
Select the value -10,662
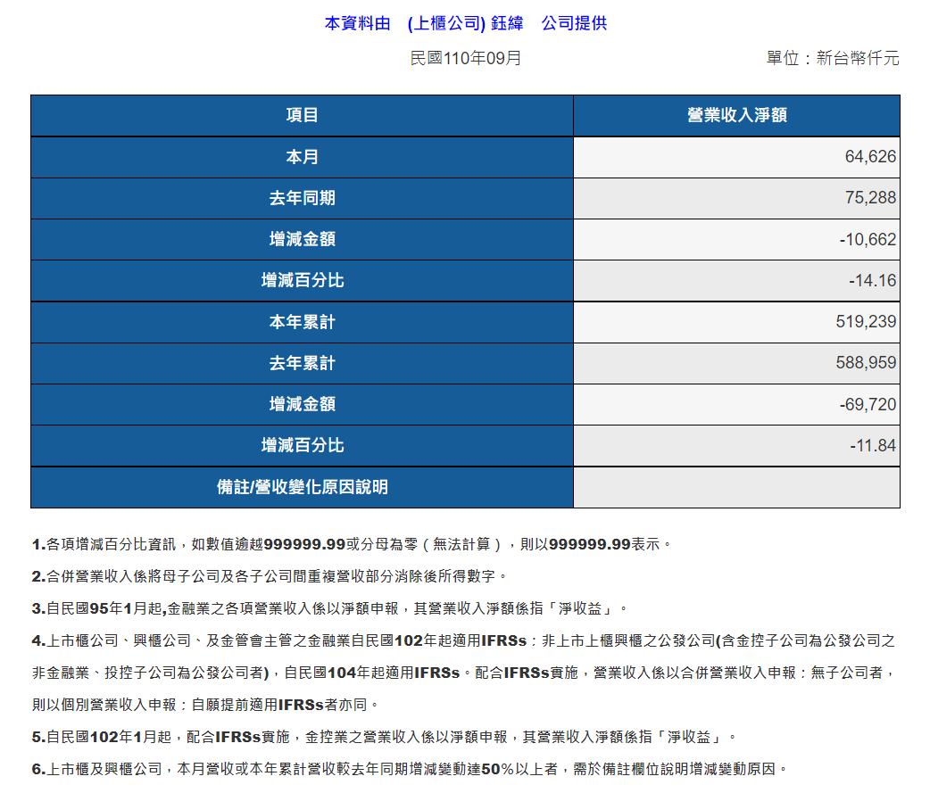[868, 239]
